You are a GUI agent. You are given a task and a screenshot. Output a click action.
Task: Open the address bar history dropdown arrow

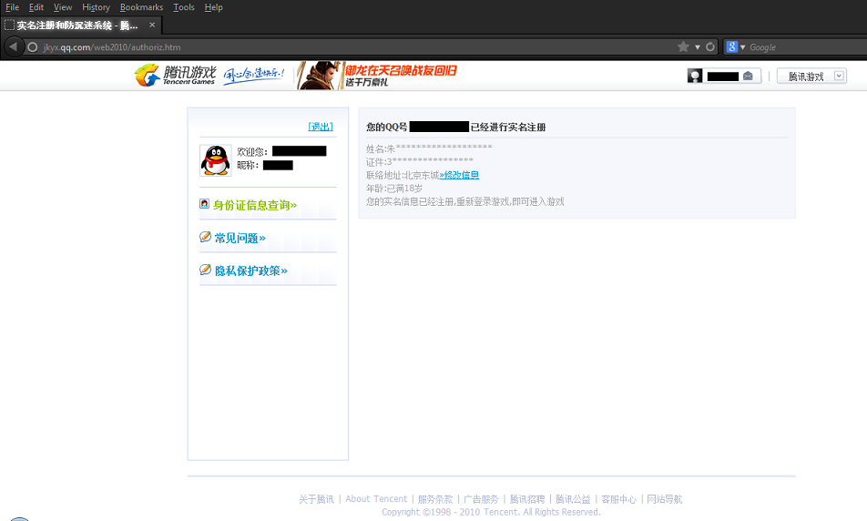click(698, 46)
